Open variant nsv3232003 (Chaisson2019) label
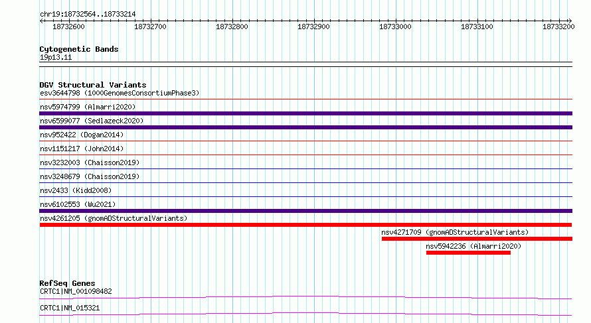 pos(90,162)
